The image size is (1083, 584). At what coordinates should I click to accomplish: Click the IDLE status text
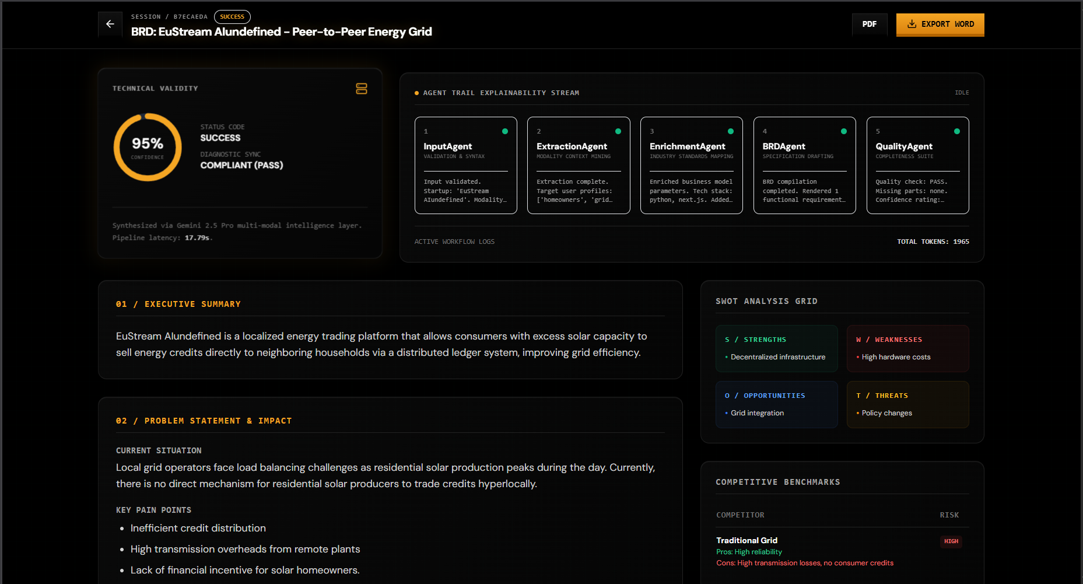pos(962,93)
